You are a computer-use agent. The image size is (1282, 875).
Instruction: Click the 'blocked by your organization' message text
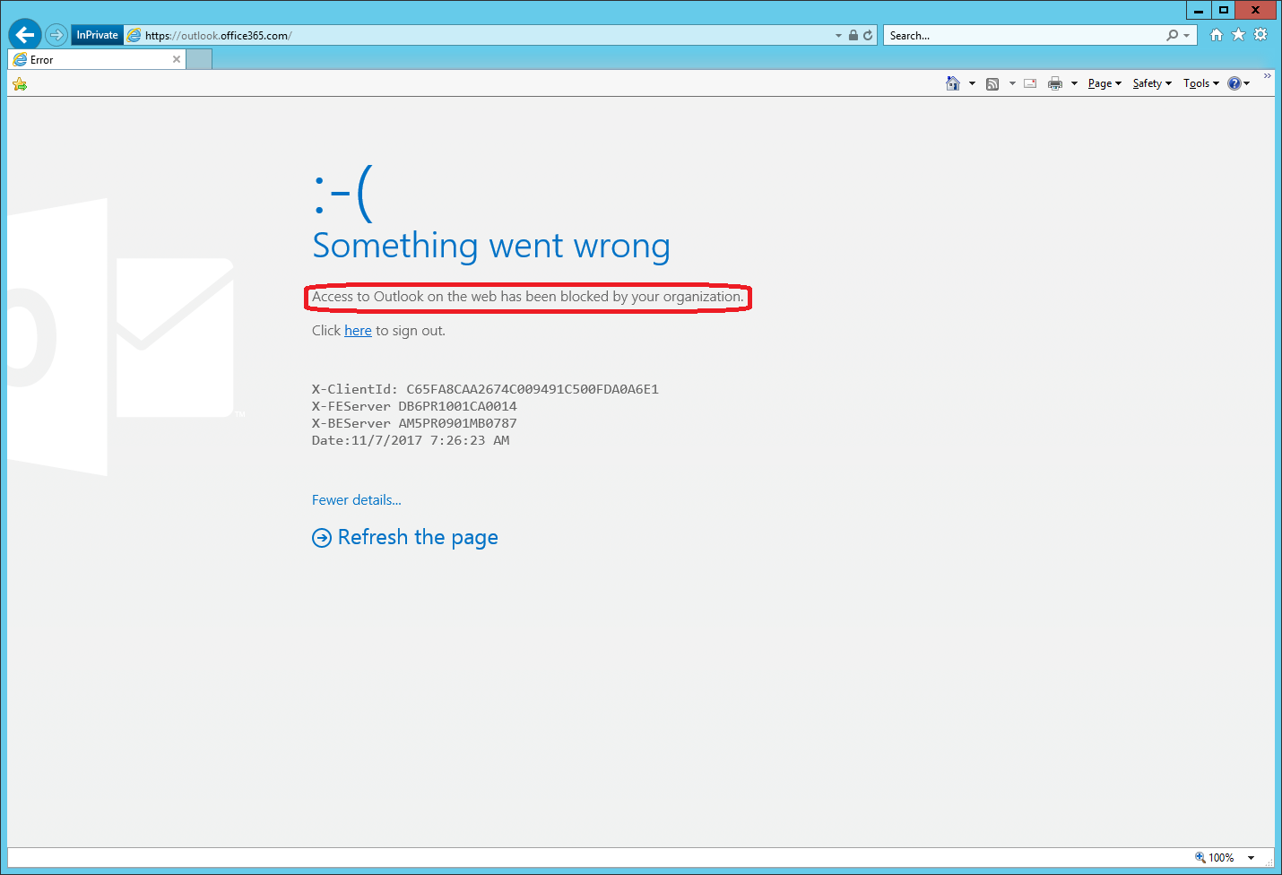coord(528,297)
